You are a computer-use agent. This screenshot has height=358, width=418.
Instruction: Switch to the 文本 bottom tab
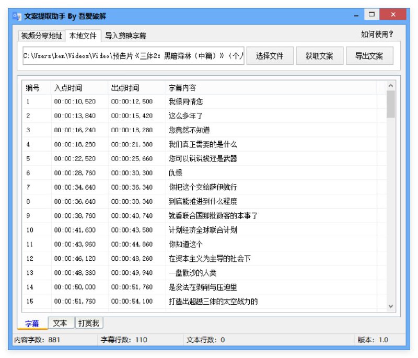(60, 324)
